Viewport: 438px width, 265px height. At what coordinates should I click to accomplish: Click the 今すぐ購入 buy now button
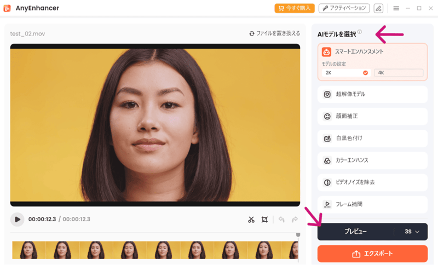[295, 8]
